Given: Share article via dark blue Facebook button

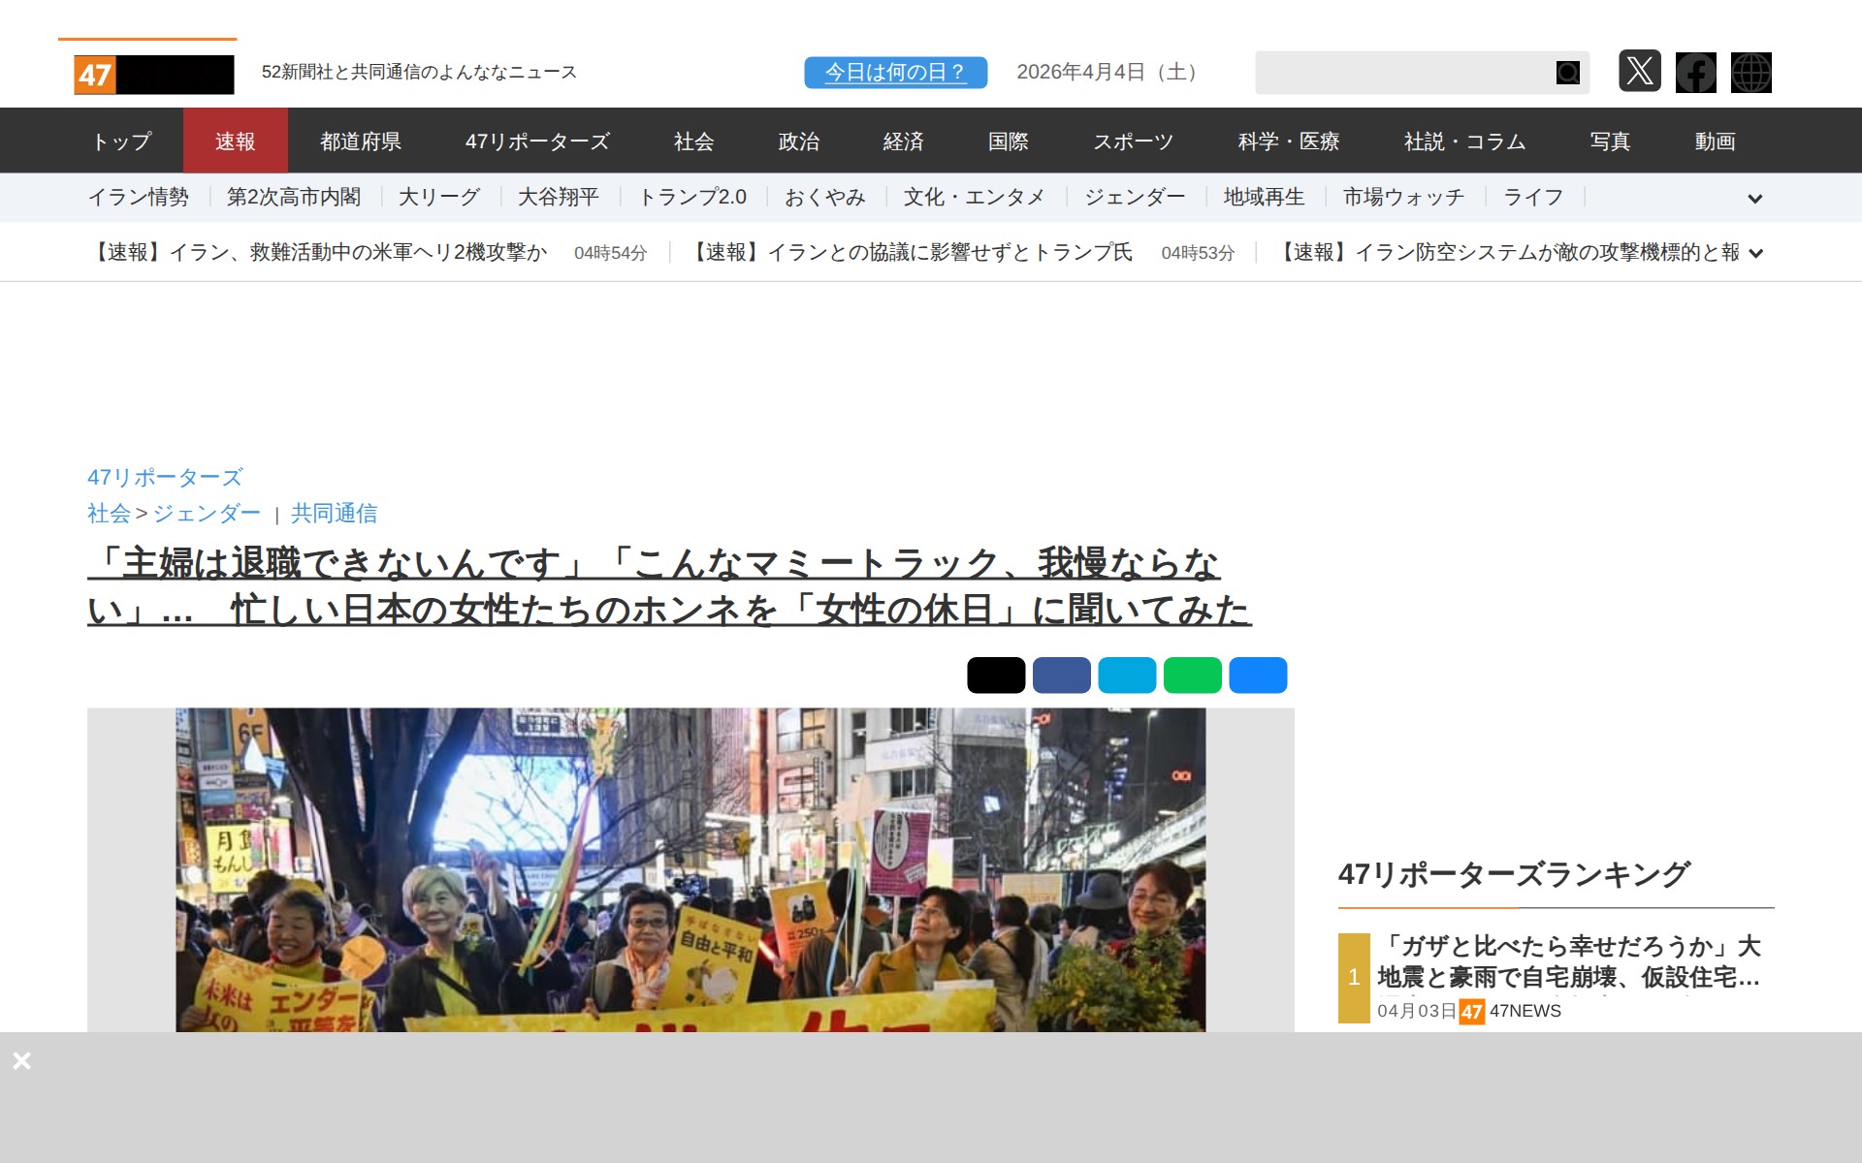Looking at the screenshot, I should [1061, 676].
